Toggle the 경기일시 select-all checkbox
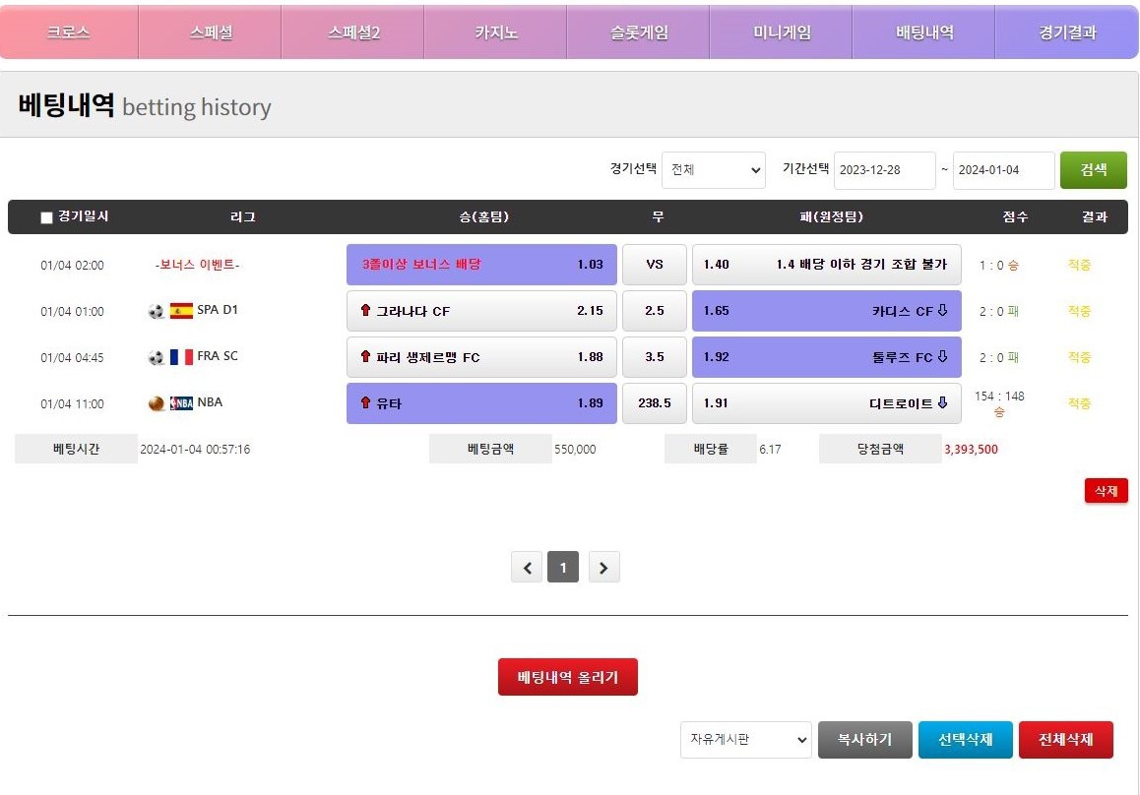The width and height of the screenshot is (1140, 795). (46, 217)
